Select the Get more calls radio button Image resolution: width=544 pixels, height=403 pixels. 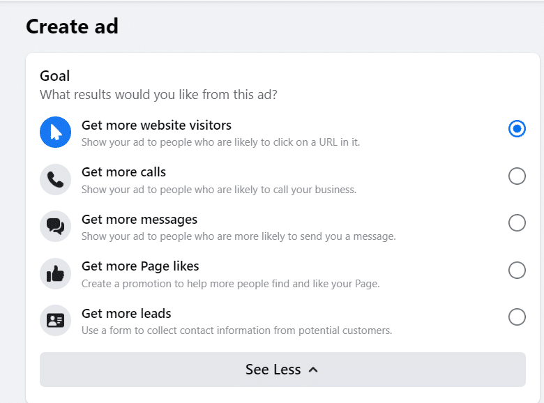(517, 176)
